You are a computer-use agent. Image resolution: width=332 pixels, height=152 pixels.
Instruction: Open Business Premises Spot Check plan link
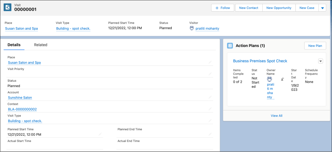pos(260,61)
